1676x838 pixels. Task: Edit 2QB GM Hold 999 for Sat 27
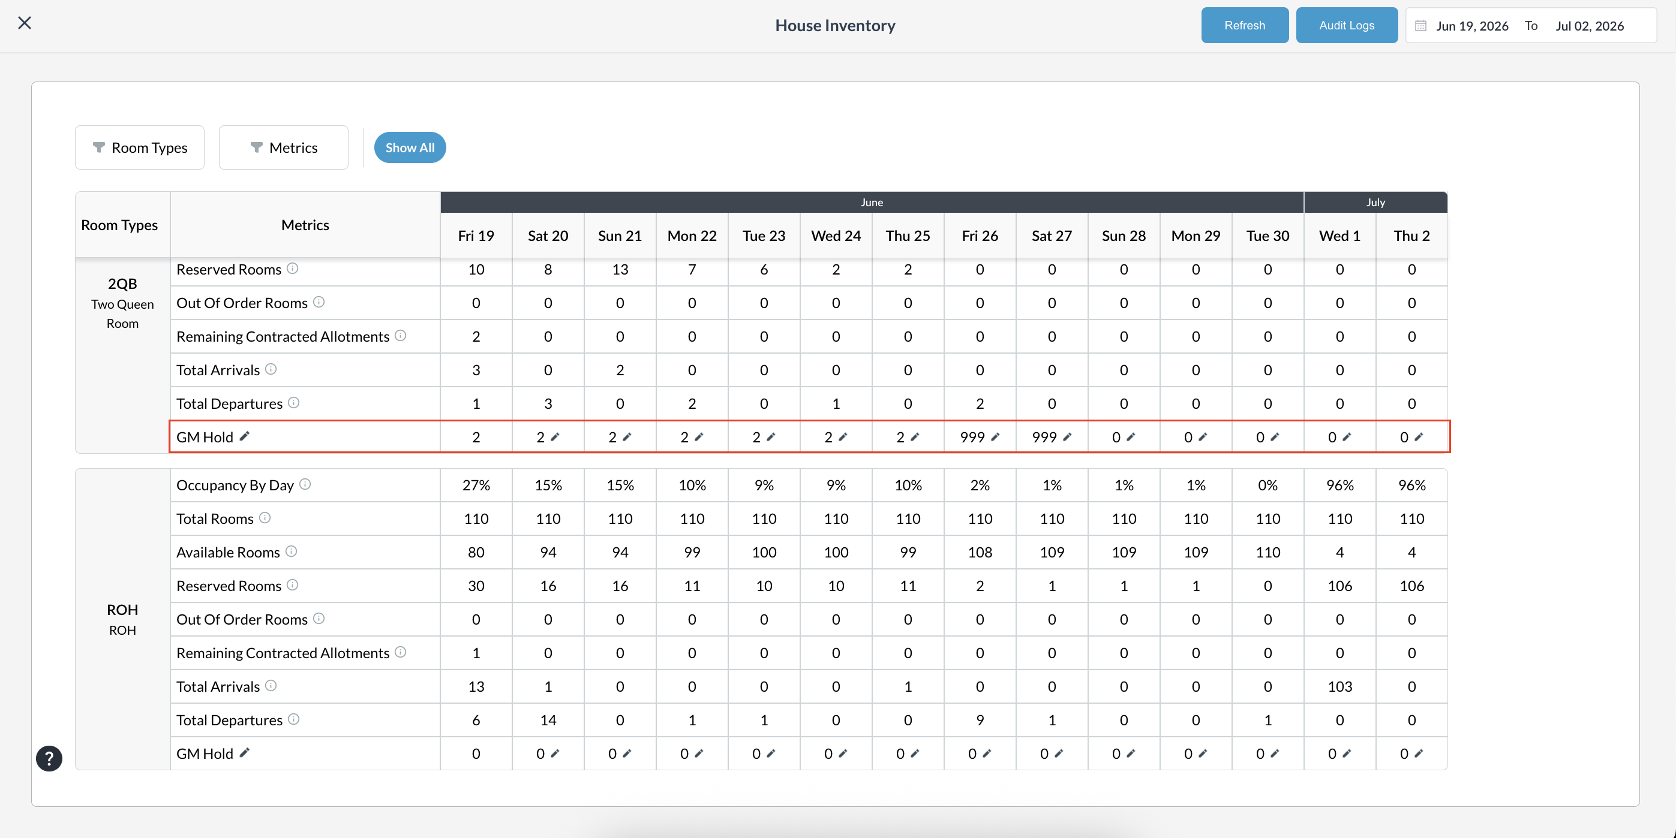pos(1068,437)
